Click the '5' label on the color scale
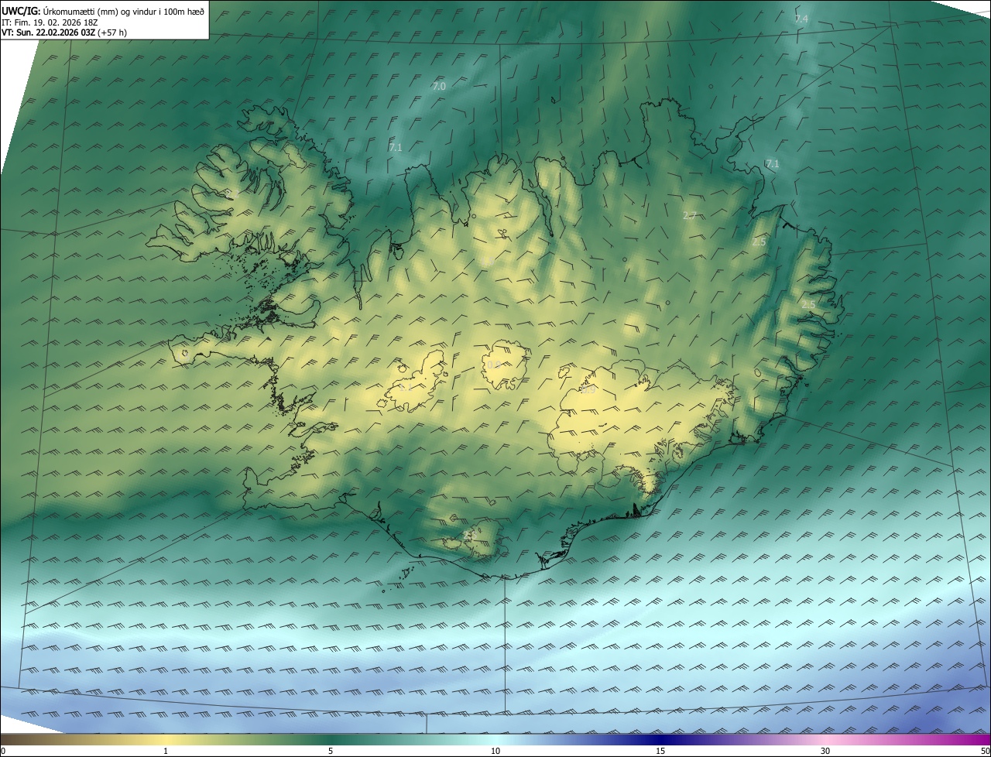The height and width of the screenshot is (757, 991). pos(331,751)
